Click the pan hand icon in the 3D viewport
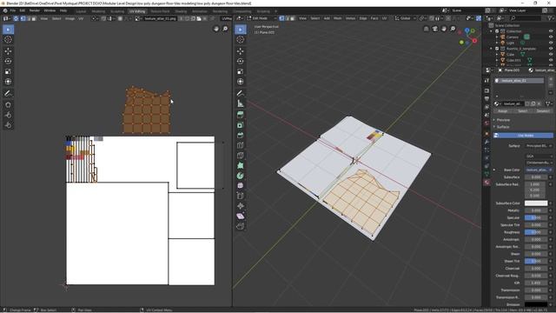Image resolution: width=556 pixels, height=313 pixels. pos(444,29)
